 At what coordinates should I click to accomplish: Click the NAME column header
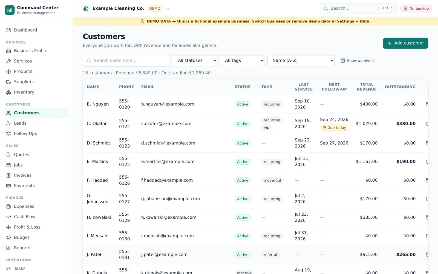[93, 87]
